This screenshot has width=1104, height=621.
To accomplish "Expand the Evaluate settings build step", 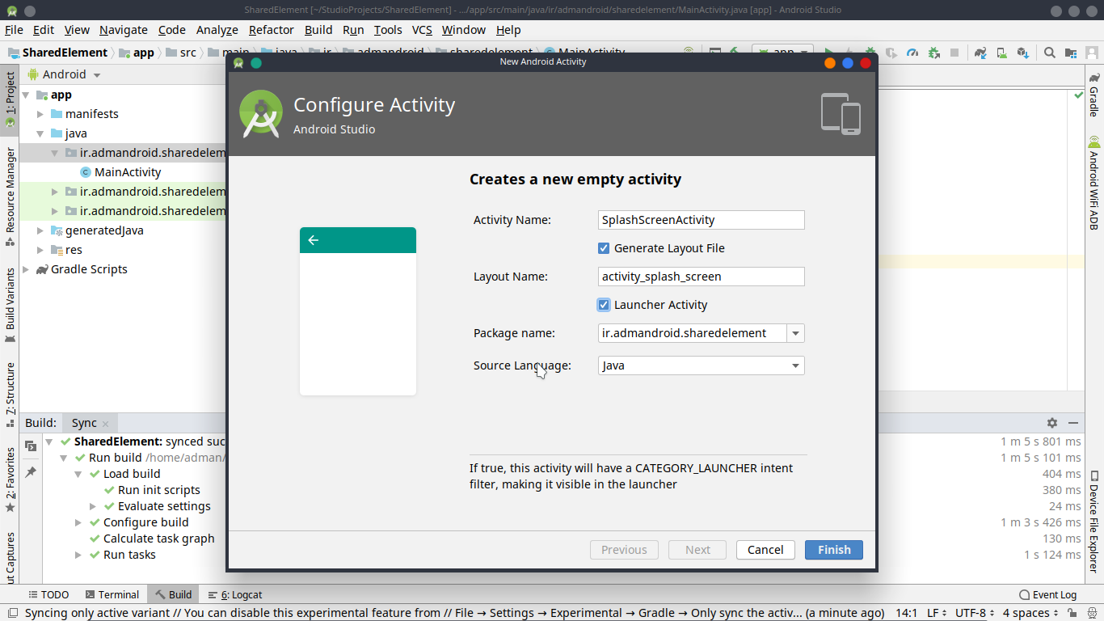I will point(94,506).
